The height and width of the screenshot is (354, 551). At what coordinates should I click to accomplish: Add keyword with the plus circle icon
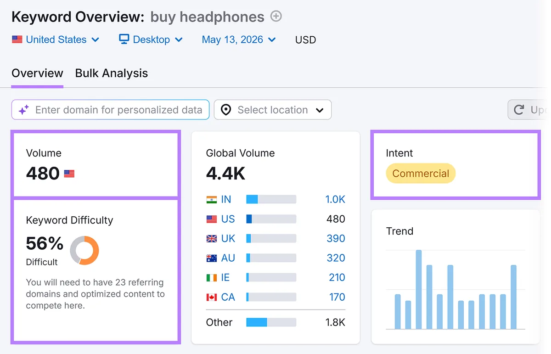pos(276,17)
